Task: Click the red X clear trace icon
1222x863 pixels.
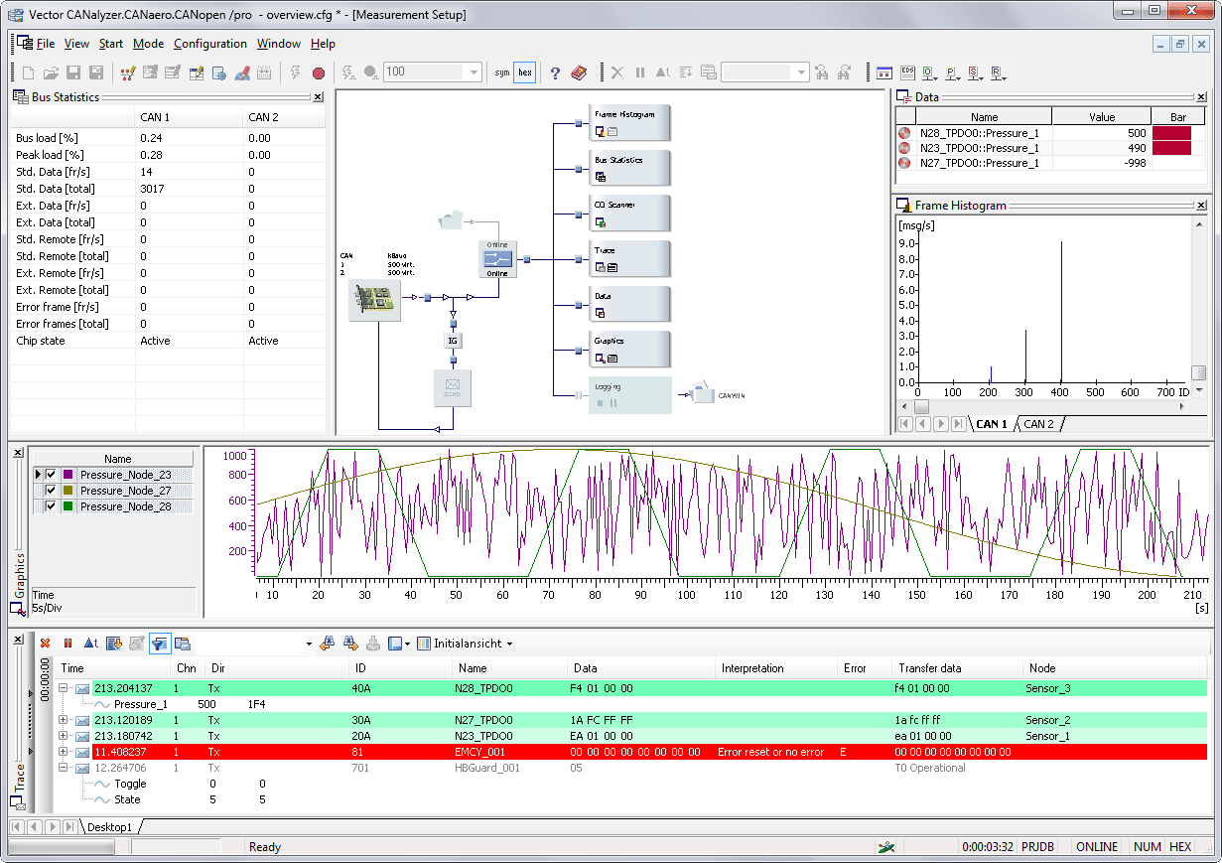Action: point(45,644)
